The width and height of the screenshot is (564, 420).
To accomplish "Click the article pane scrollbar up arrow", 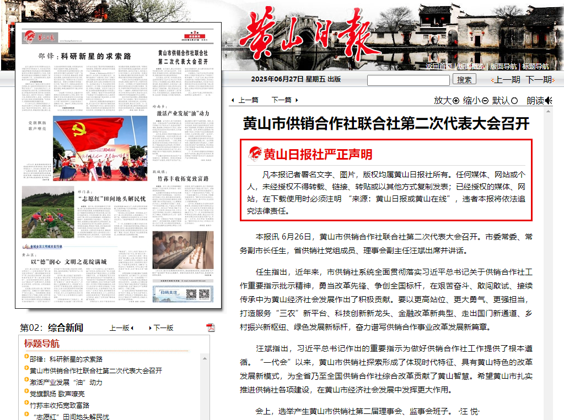I will click(x=548, y=111).
